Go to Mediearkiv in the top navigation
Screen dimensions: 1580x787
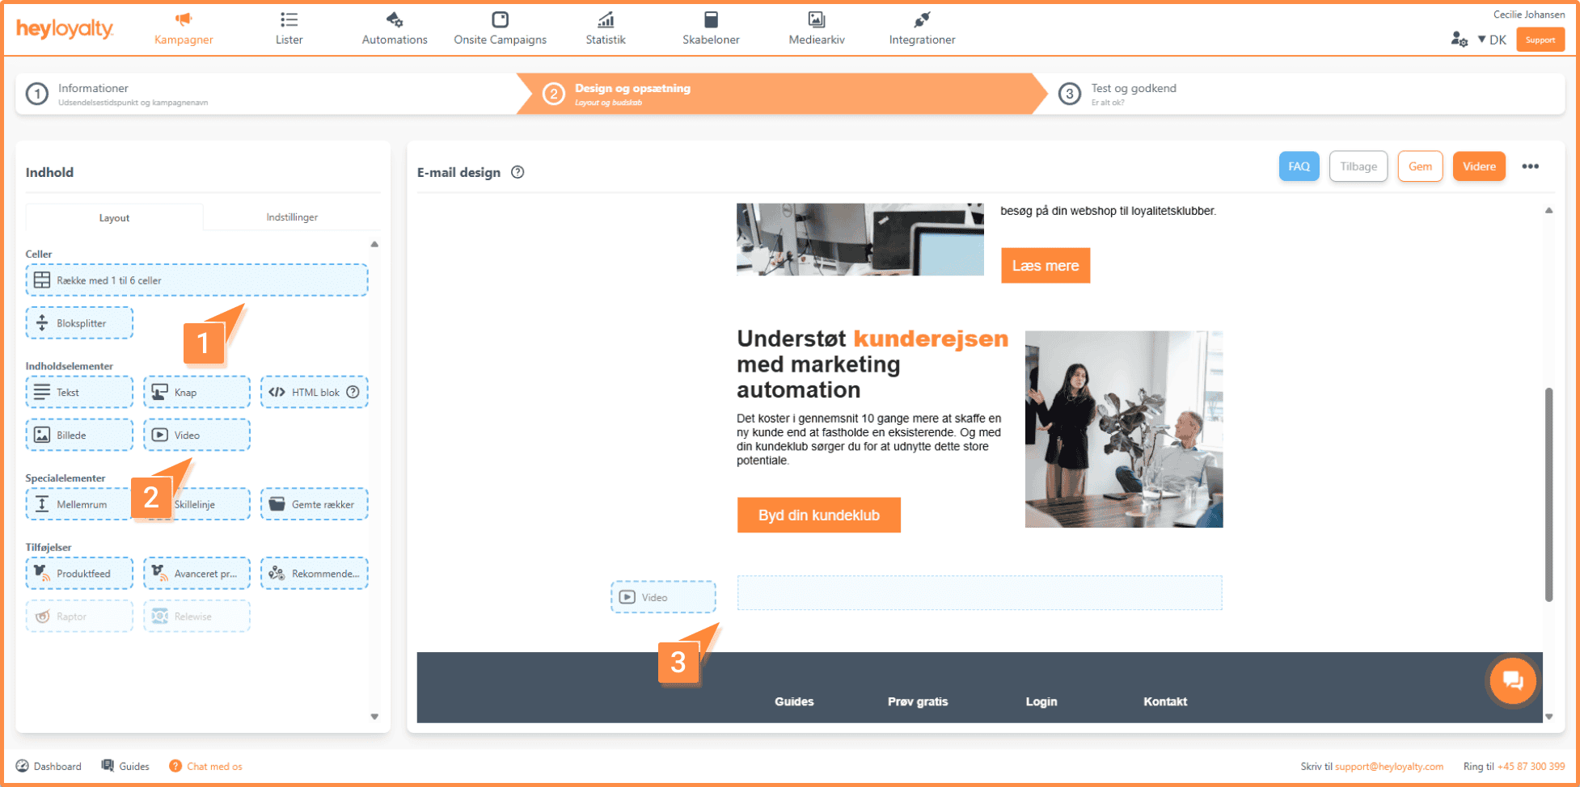point(816,28)
